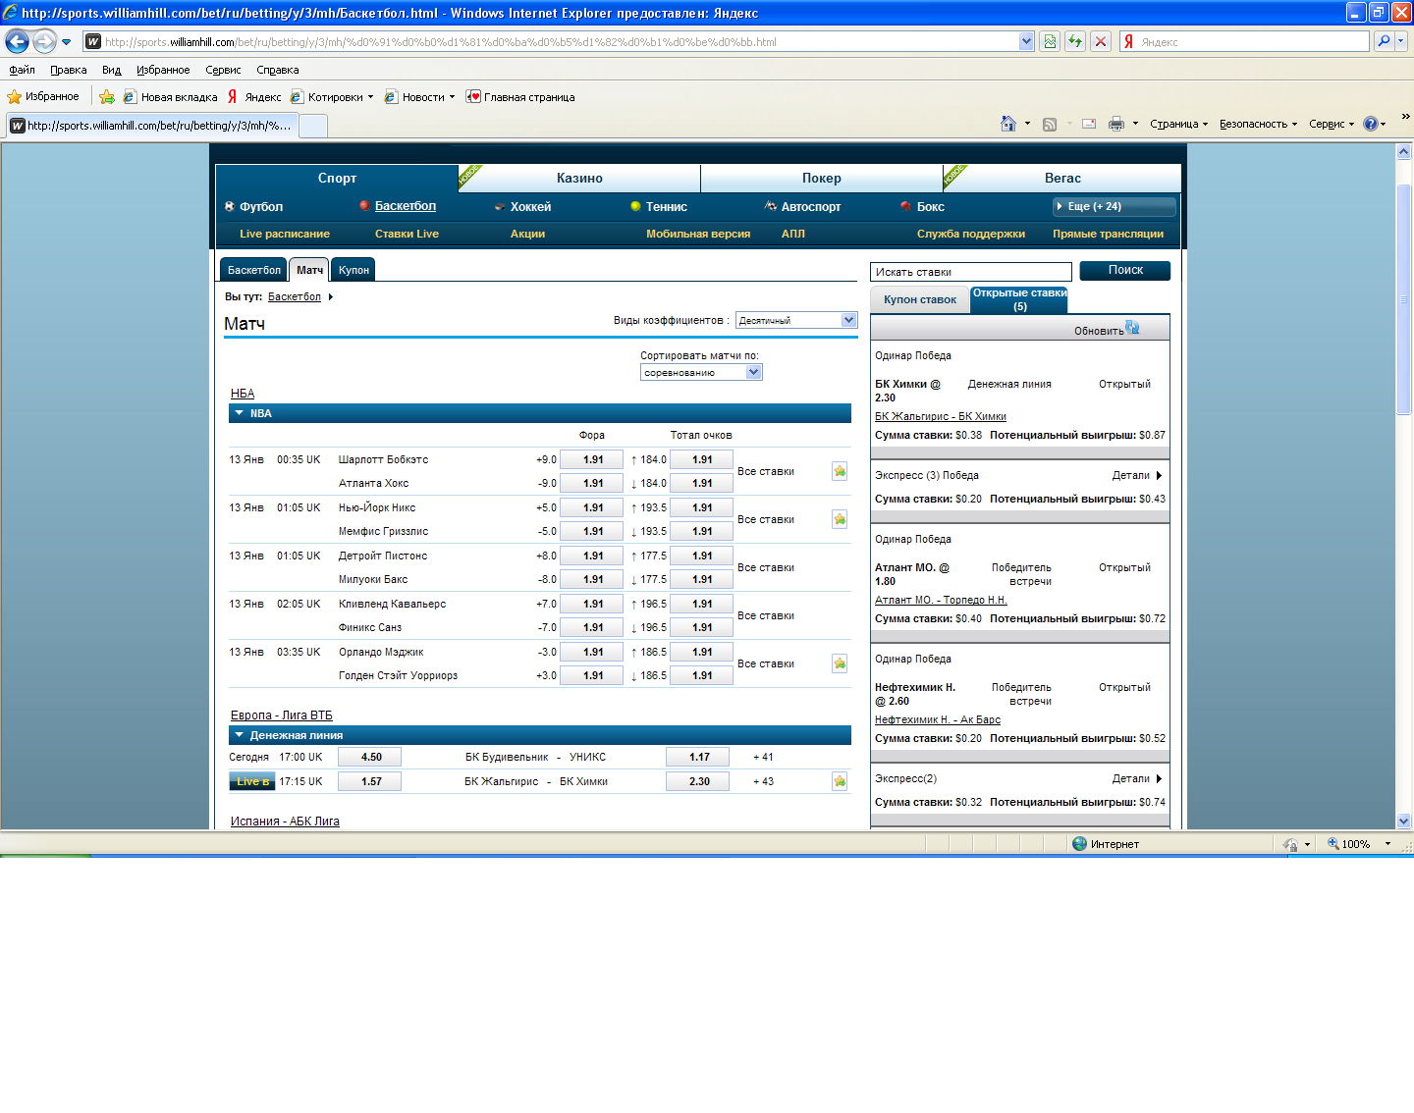
Task: Click the Stop loading red X icon
Action: point(1101,41)
